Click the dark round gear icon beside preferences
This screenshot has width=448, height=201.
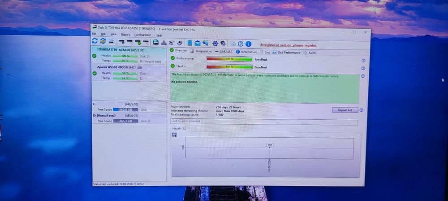click(223, 44)
